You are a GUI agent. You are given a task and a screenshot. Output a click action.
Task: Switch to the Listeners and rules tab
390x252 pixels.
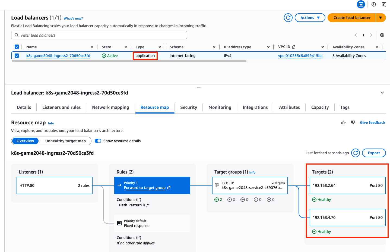(61, 107)
